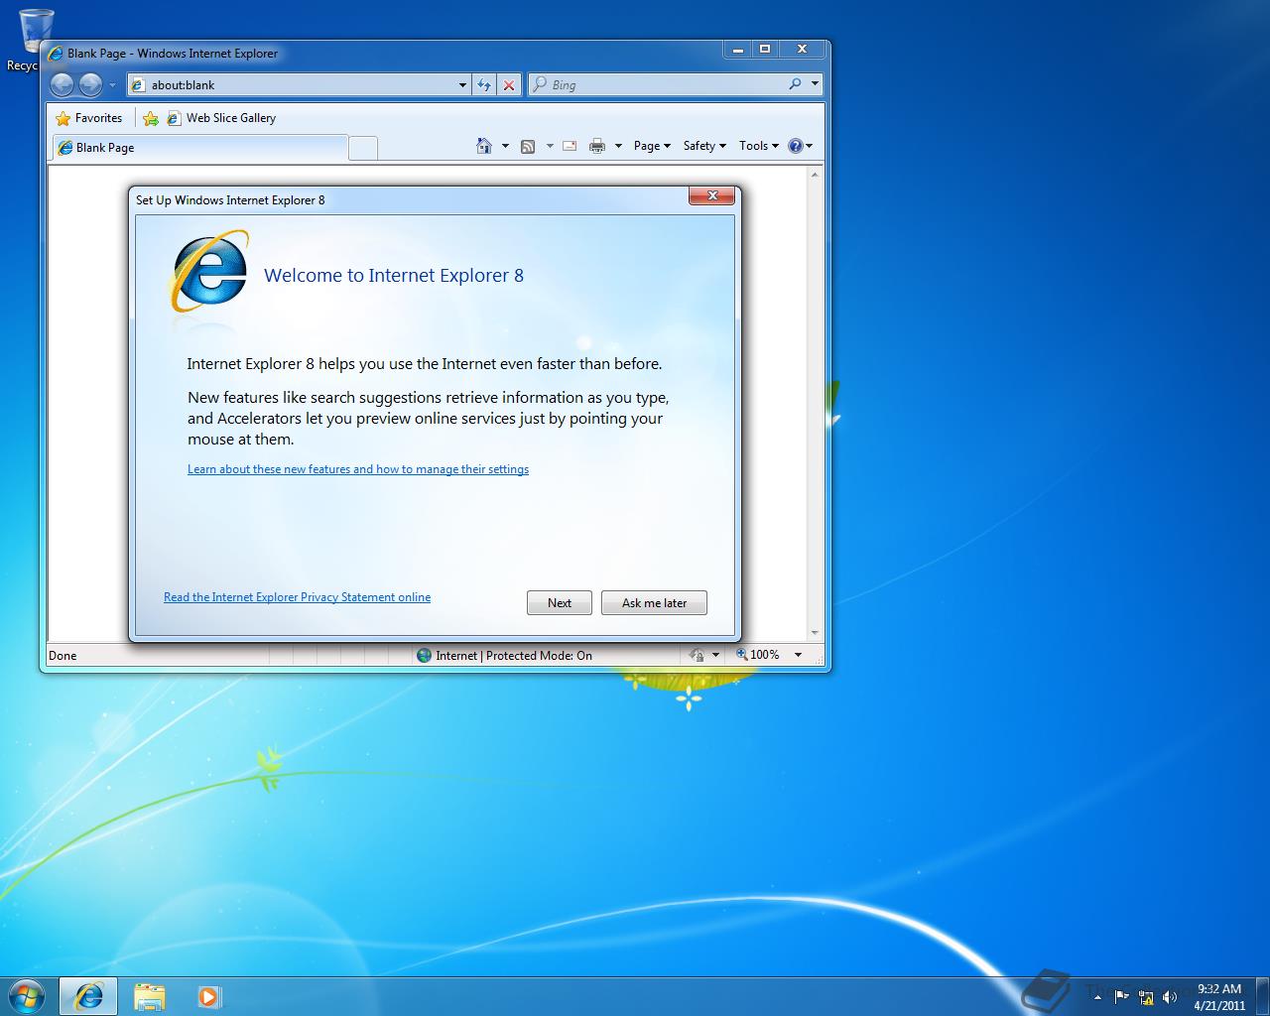
Task: Select the Blank Page tab
Action: pyautogui.click(x=199, y=148)
